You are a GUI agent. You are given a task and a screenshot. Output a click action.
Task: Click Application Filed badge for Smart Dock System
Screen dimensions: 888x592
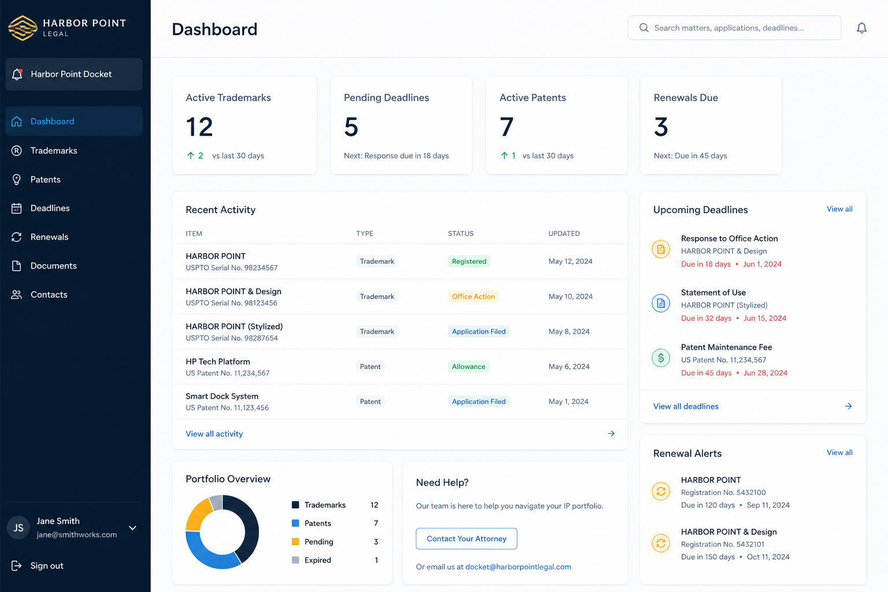(x=479, y=402)
